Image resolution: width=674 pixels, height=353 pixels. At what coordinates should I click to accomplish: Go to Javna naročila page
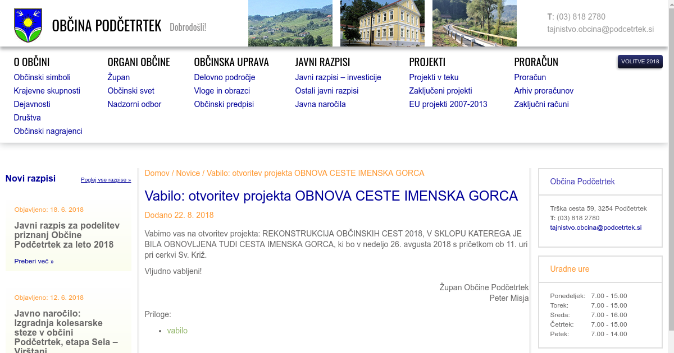[320, 104]
